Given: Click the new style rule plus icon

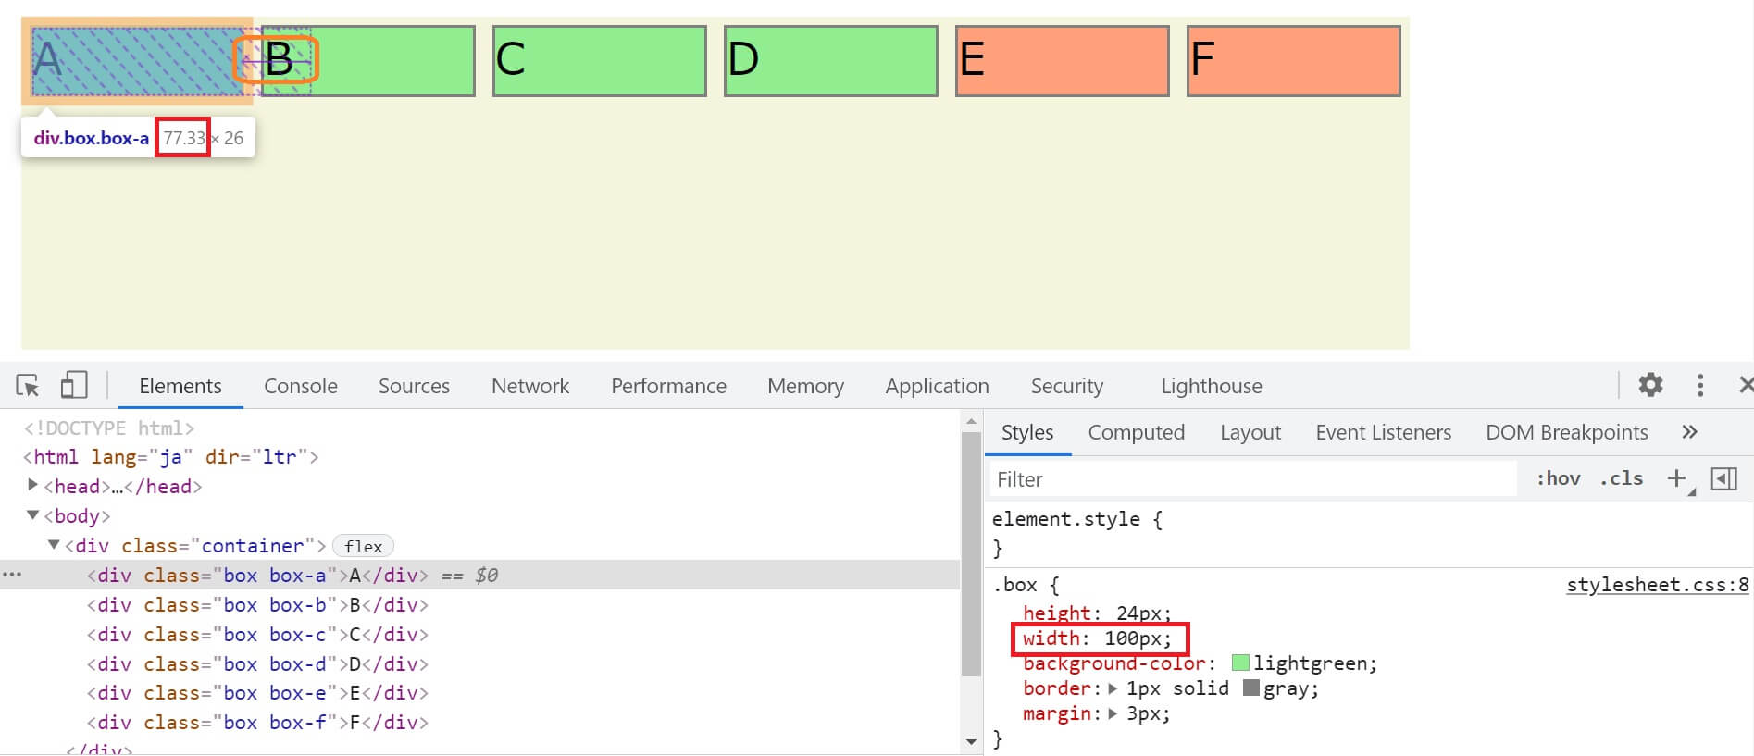Looking at the screenshot, I should pos(1676,478).
